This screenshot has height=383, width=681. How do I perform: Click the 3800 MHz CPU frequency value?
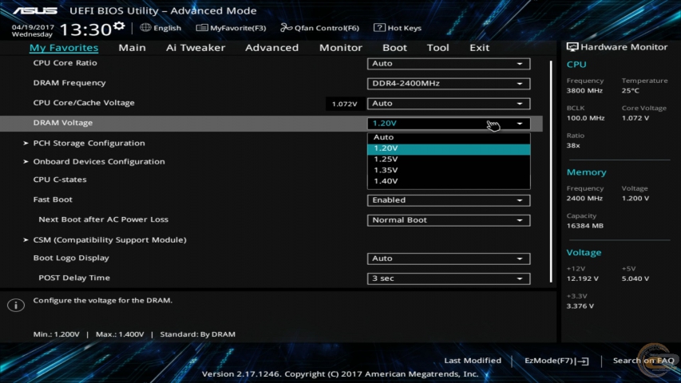coord(584,91)
